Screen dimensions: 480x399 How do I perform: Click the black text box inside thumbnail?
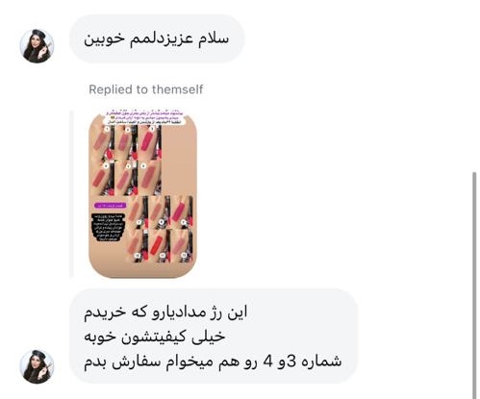pos(108,228)
